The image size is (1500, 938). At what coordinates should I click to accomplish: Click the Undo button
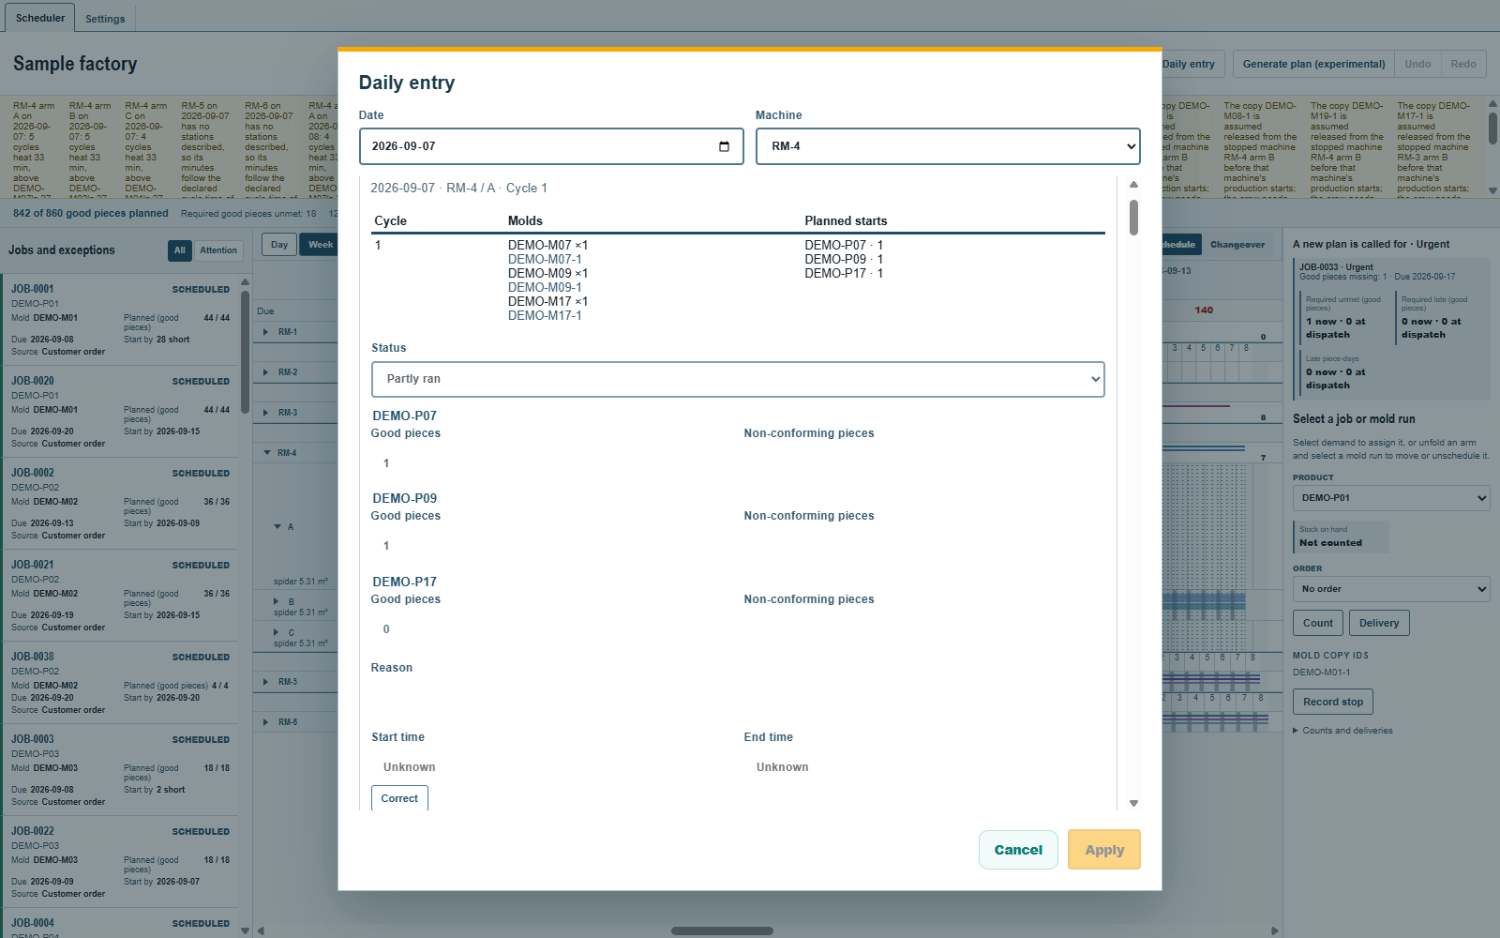(1417, 64)
